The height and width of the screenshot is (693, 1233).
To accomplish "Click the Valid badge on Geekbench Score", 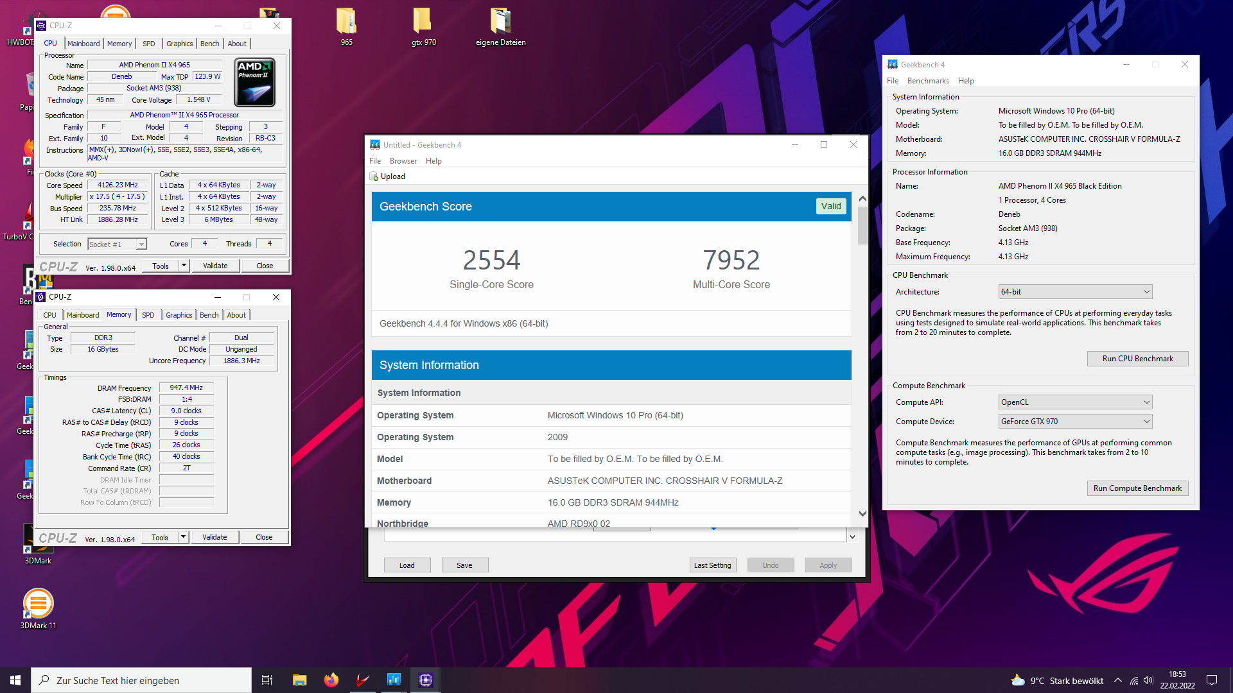I will 831,206.
